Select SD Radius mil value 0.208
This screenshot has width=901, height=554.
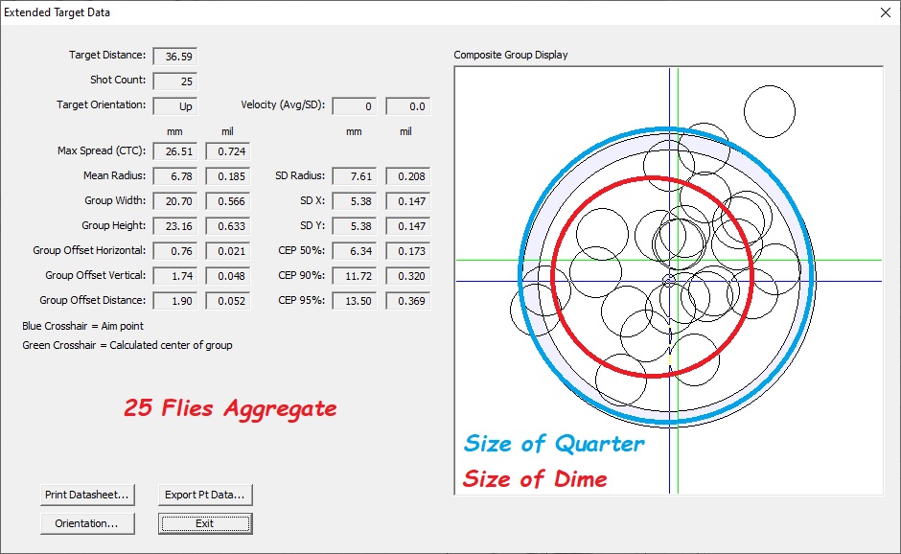click(408, 176)
